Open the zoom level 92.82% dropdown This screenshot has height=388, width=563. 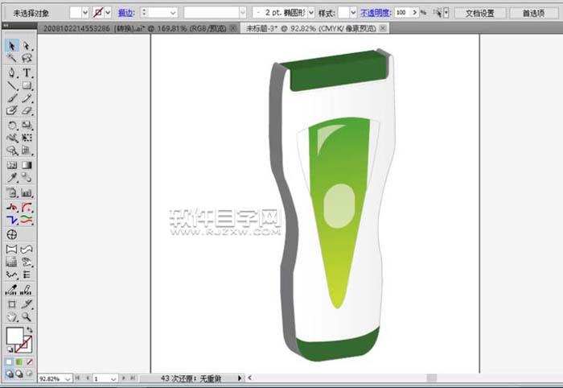pyautogui.click(x=67, y=378)
